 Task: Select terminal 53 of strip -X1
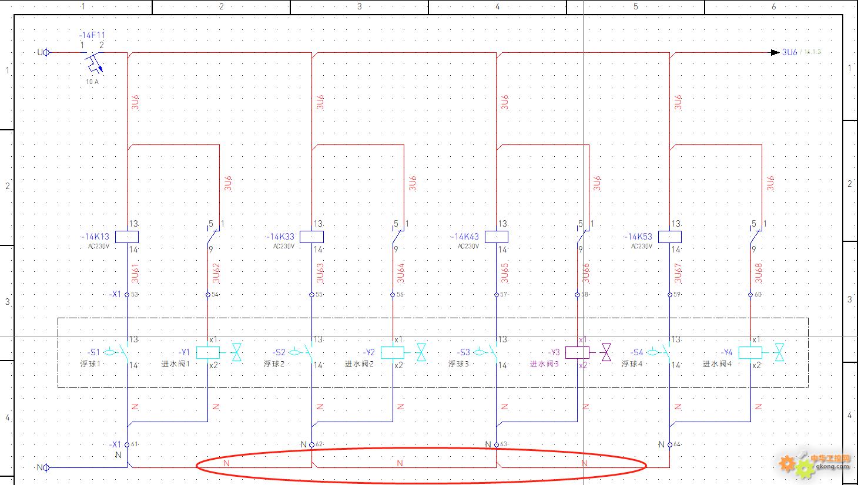tap(127, 295)
